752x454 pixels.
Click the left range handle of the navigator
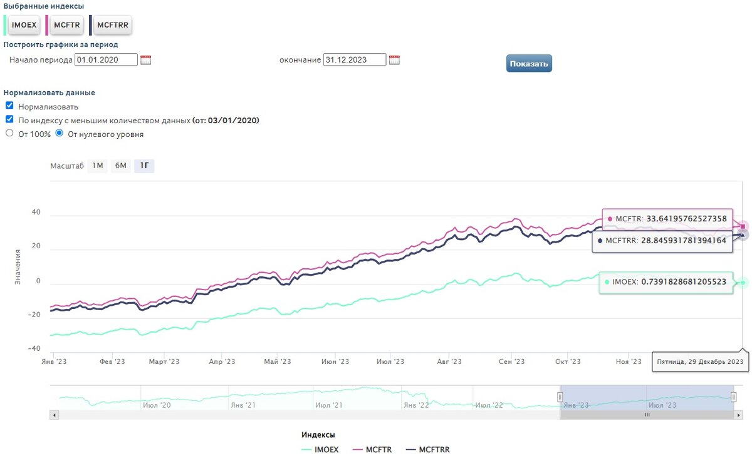560,396
